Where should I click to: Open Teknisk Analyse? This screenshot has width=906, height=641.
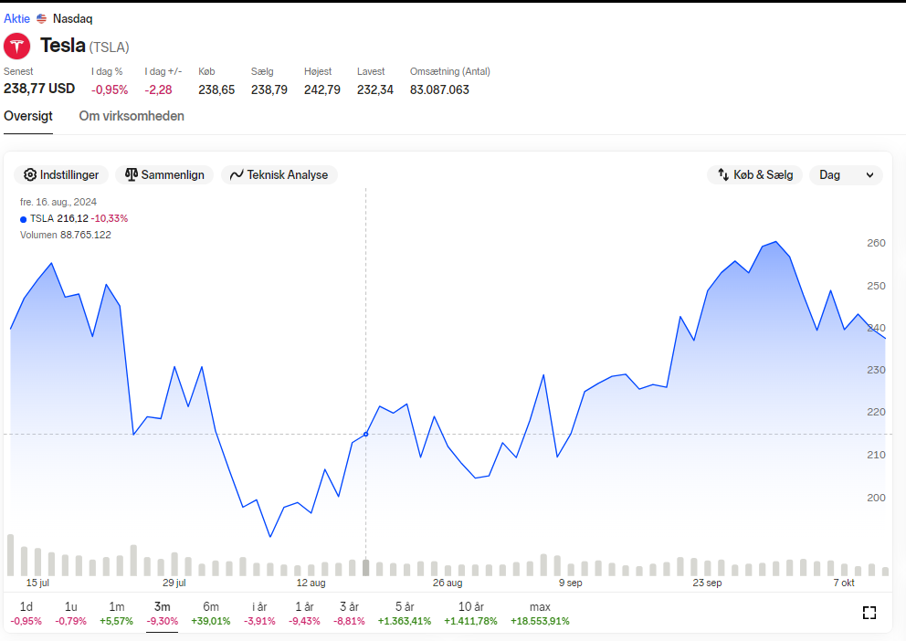pyautogui.click(x=279, y=175)
